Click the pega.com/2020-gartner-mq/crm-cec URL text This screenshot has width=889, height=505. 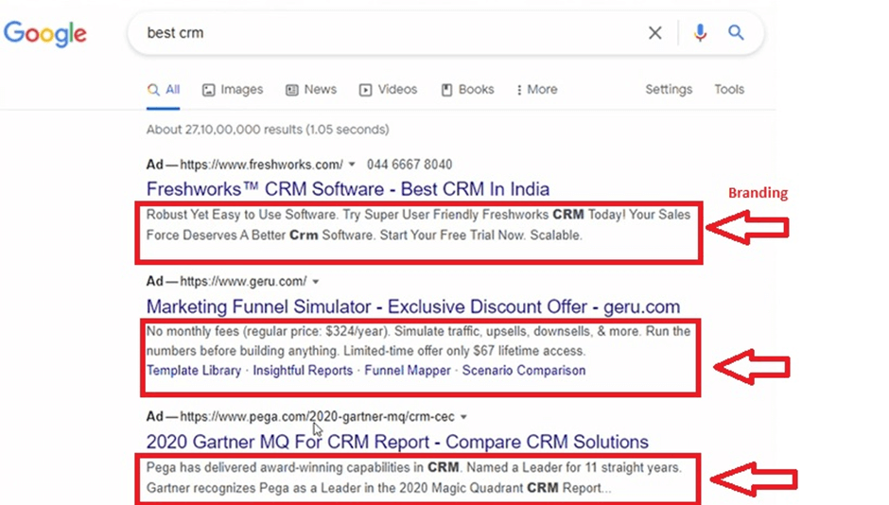tap(318, 417)
